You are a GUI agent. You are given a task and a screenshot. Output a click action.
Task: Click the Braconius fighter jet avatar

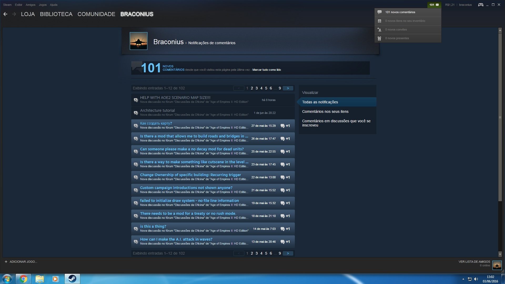pyautogui.click(x=138, y=41)
